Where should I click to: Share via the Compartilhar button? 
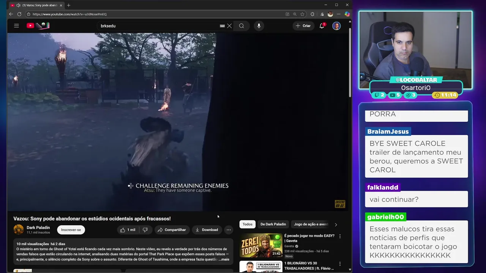coord(172,230)
